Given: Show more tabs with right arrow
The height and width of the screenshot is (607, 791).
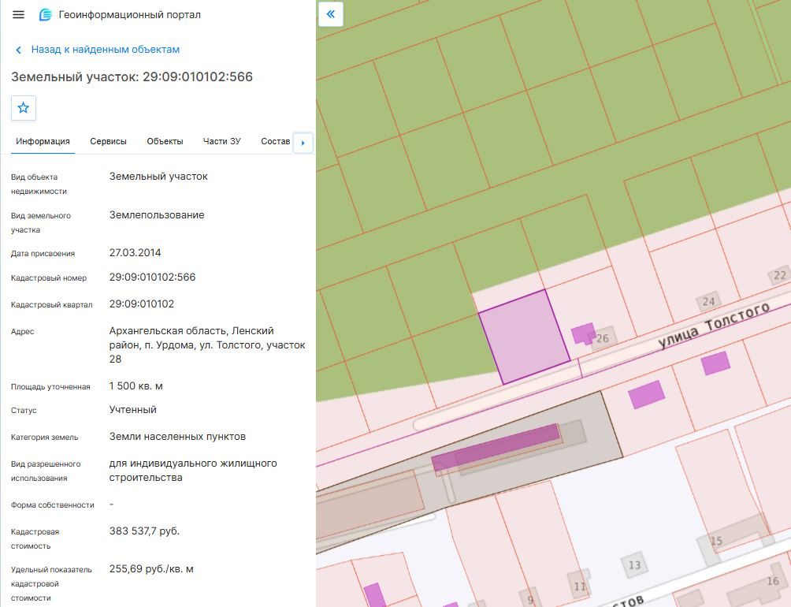Looking at the screenshot, I should [303, 143].
